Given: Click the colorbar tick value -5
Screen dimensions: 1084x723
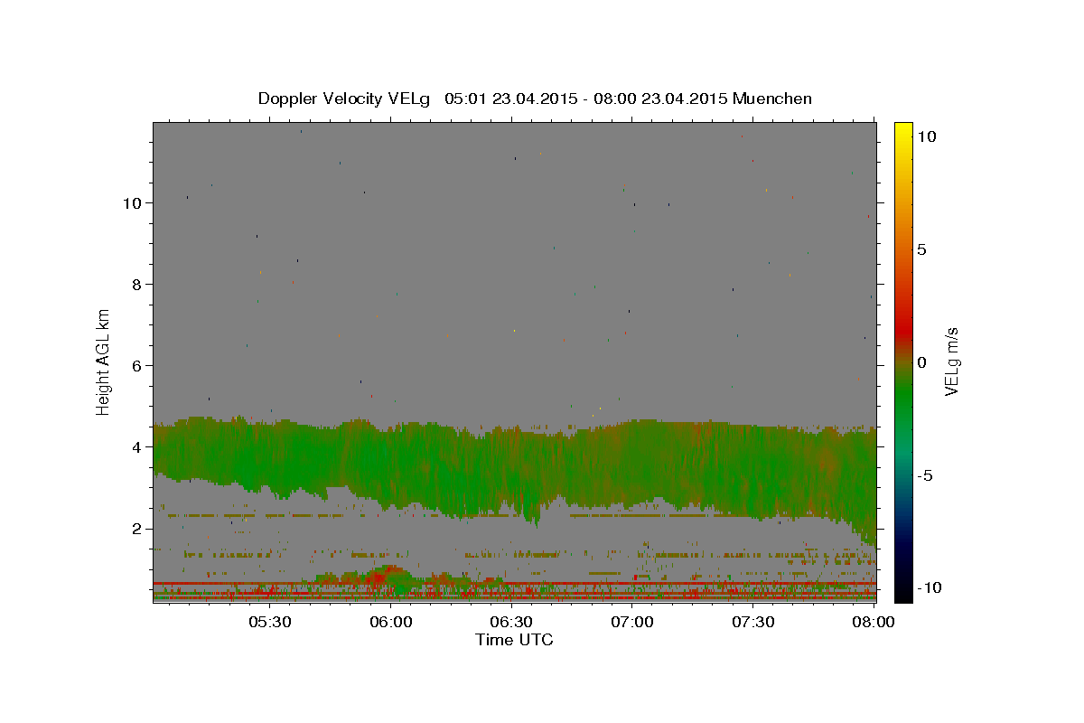Looking at the screenshot, I should (x=925, y=475).
